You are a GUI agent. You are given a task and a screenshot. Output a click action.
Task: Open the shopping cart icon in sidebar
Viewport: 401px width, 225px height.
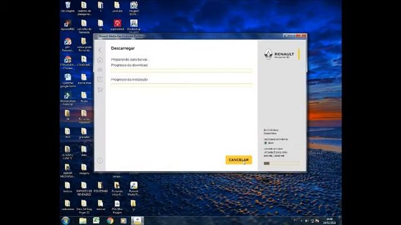(100, 90)
